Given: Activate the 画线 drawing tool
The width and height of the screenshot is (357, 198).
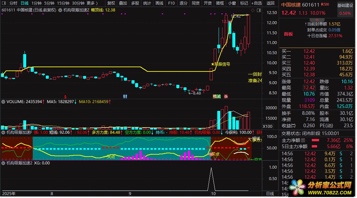Looking at the screenshot, I should 159,3.
